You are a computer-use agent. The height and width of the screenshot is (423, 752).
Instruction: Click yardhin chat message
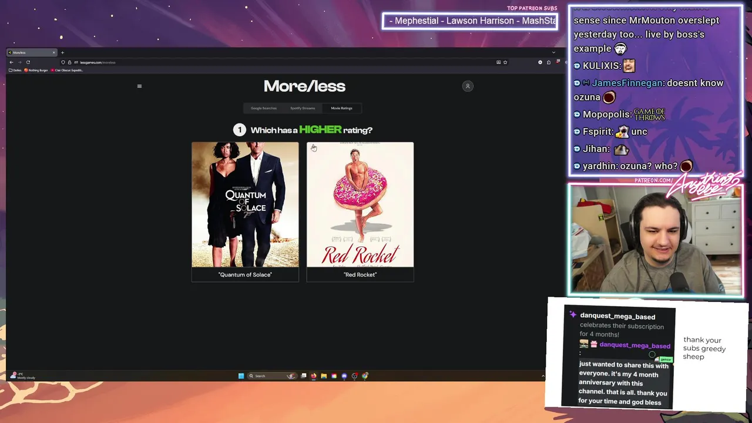tap(634, 166)
